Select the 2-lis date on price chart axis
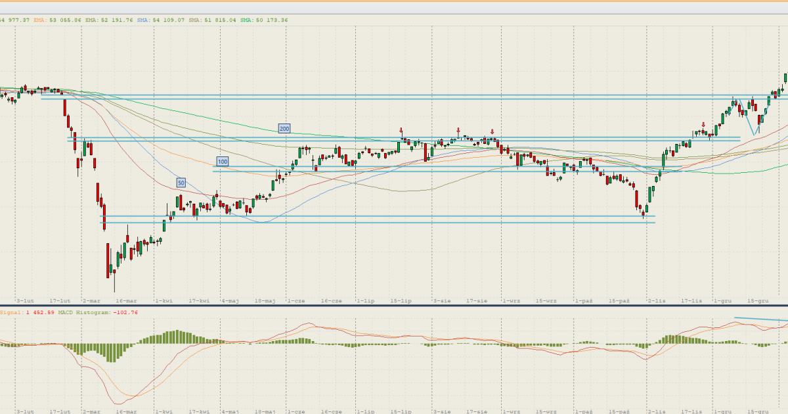Image resolution: width=788 pixels, height=414 pixels. (656, 300)
